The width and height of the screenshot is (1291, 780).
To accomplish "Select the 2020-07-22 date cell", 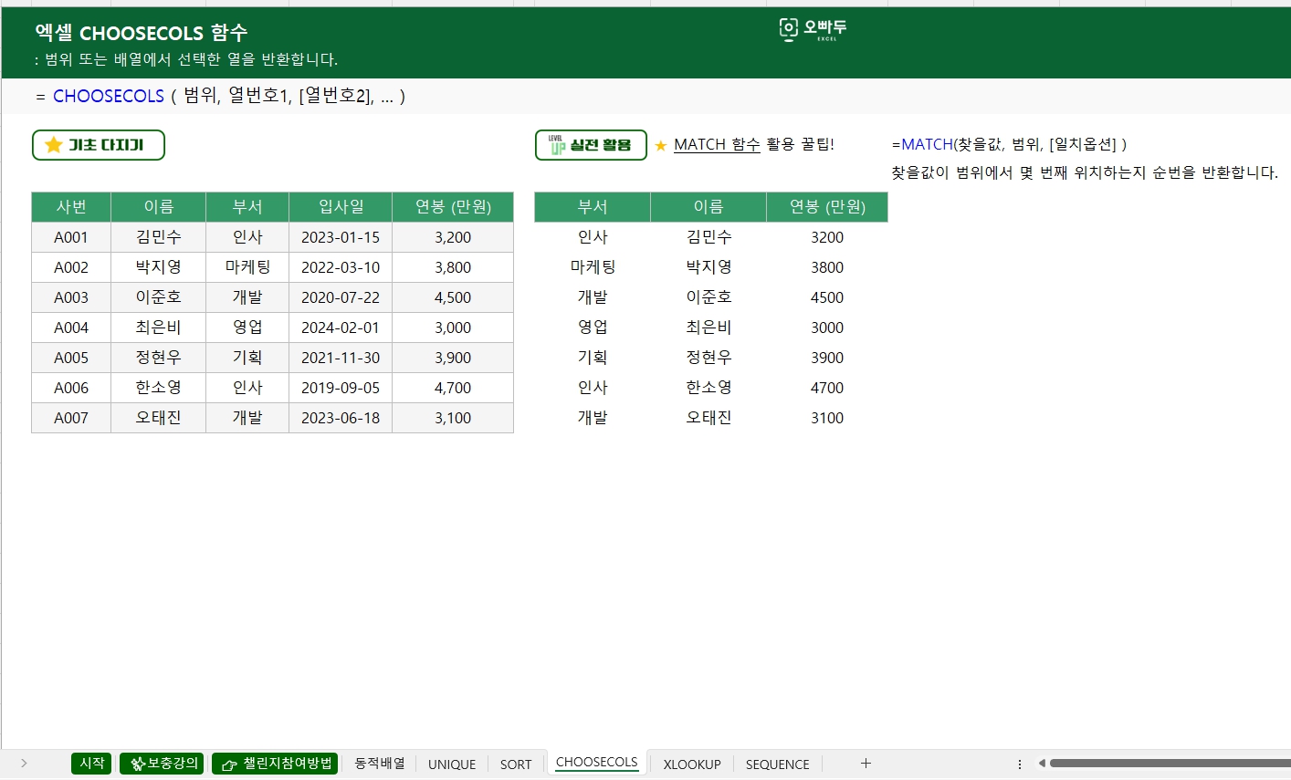I will click(341, 297).
